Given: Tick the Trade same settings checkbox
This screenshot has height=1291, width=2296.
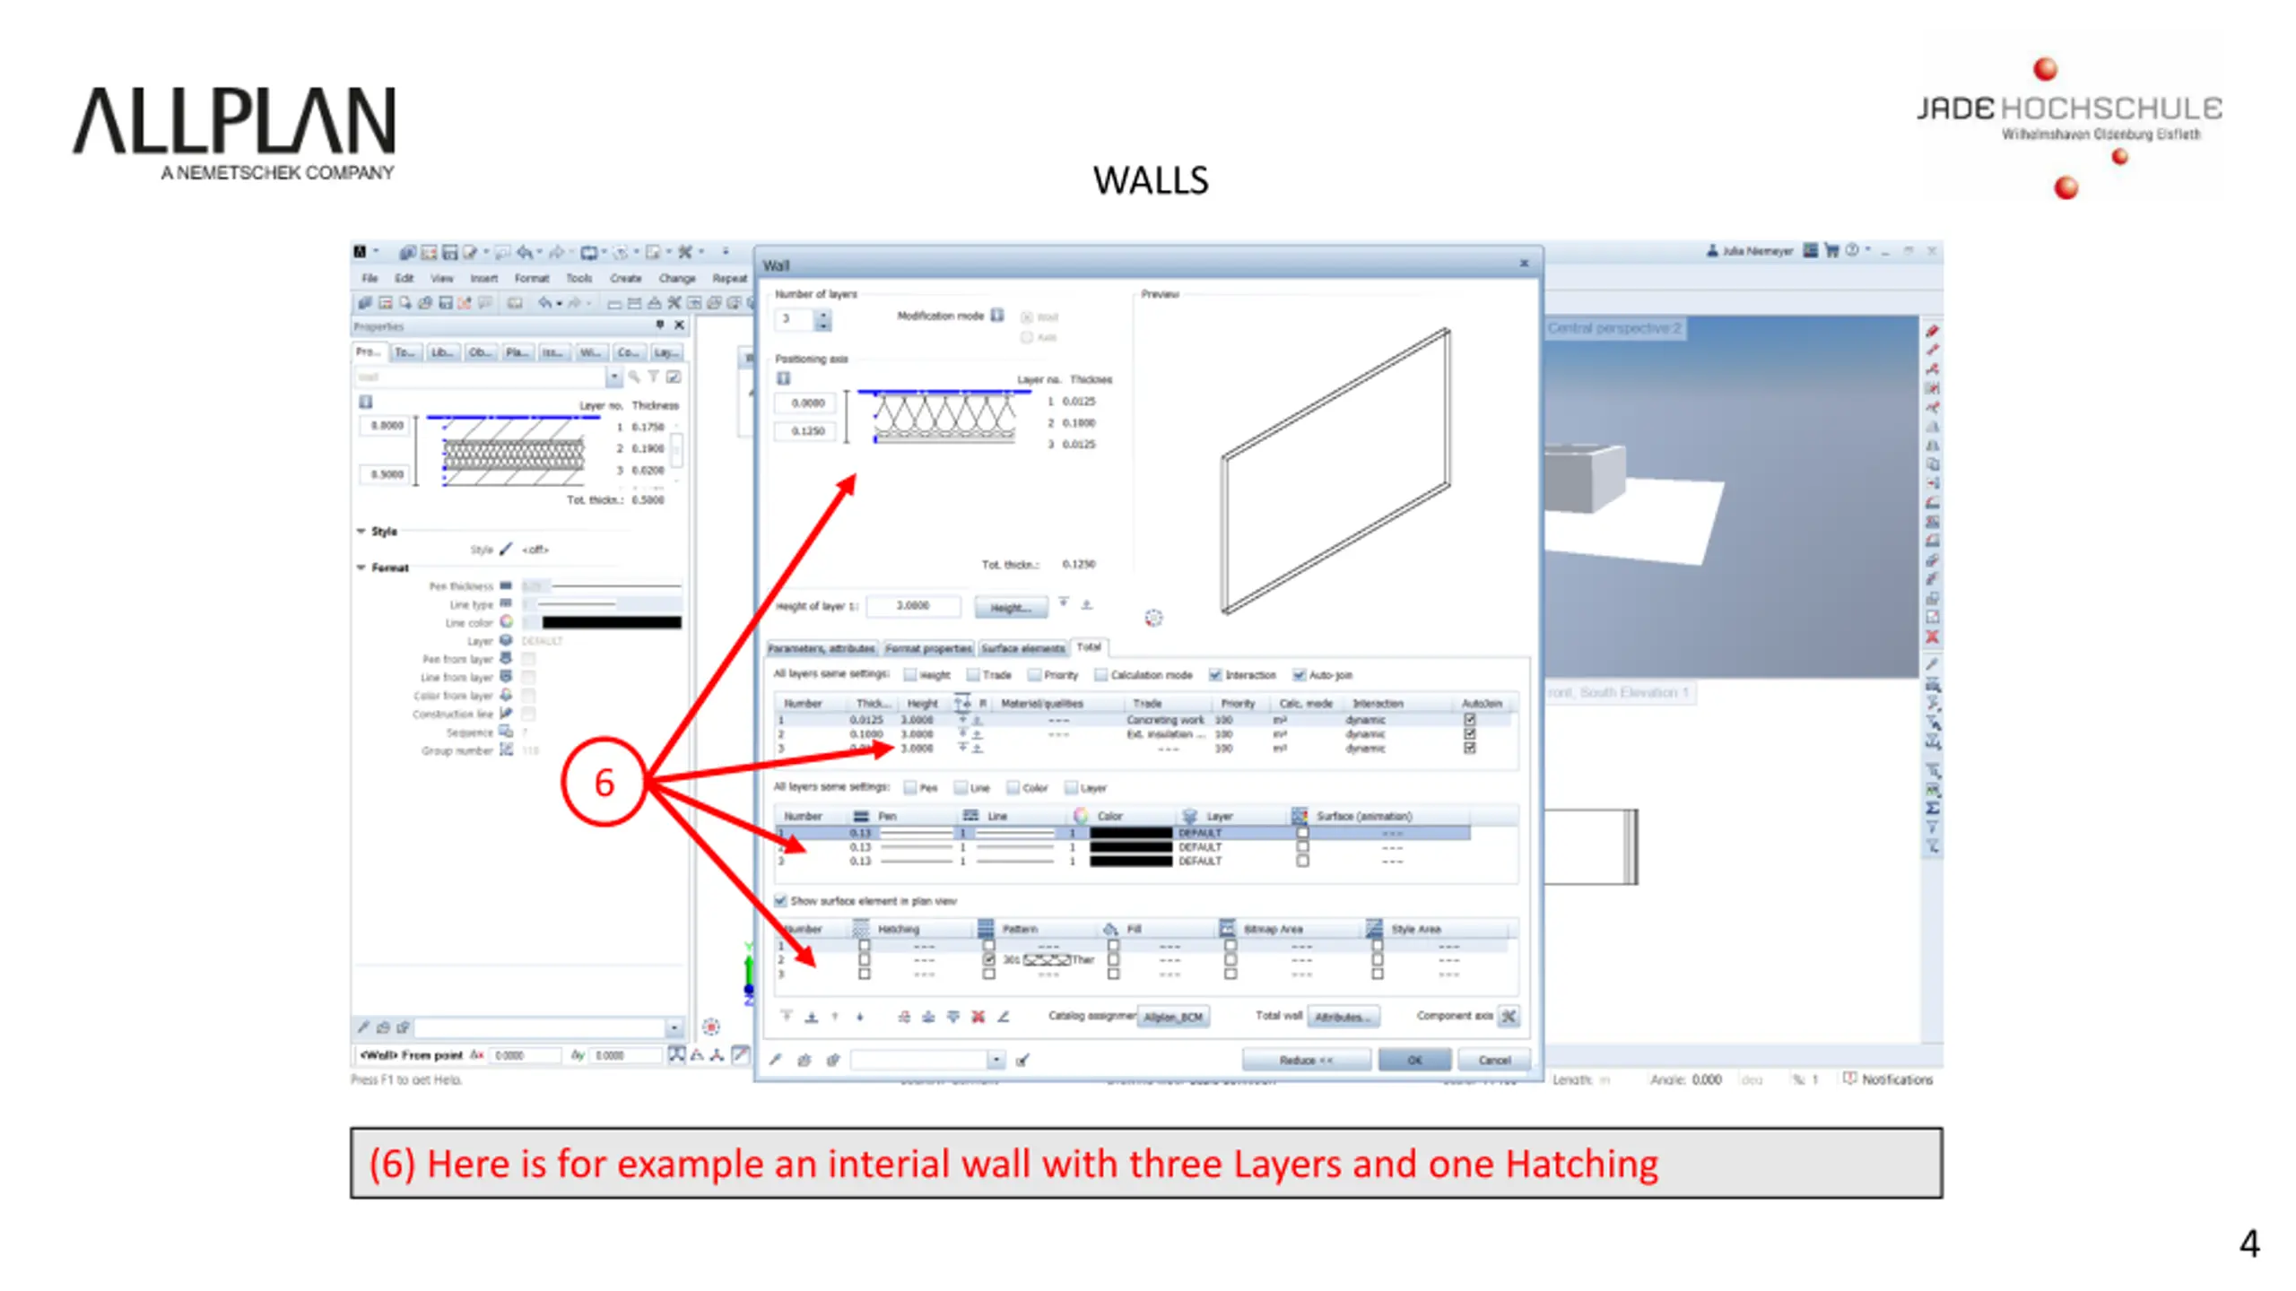Looking at the screenshot, I should click(x=972, y=674).
